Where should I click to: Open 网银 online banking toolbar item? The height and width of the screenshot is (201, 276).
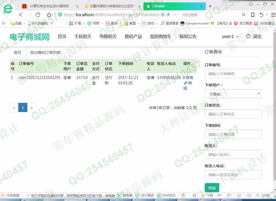93,23
